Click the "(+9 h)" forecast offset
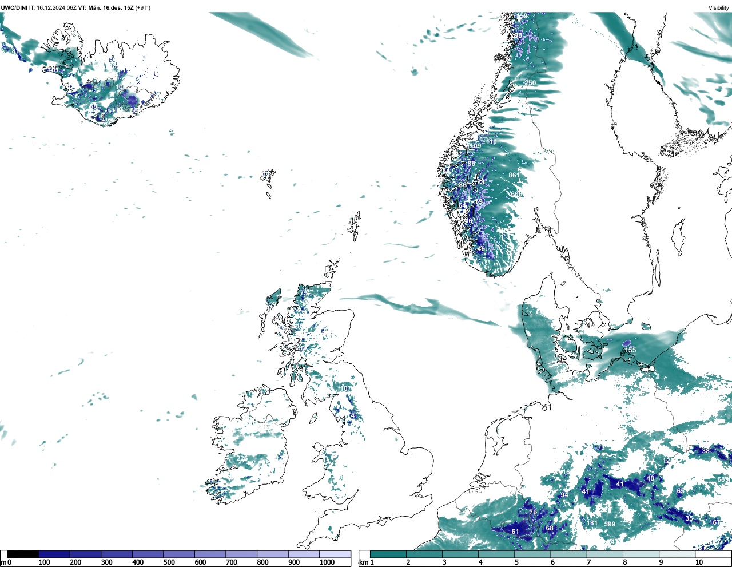Image resolution: width=732 pixels, height=567 pixels. (x=143, y=8)
